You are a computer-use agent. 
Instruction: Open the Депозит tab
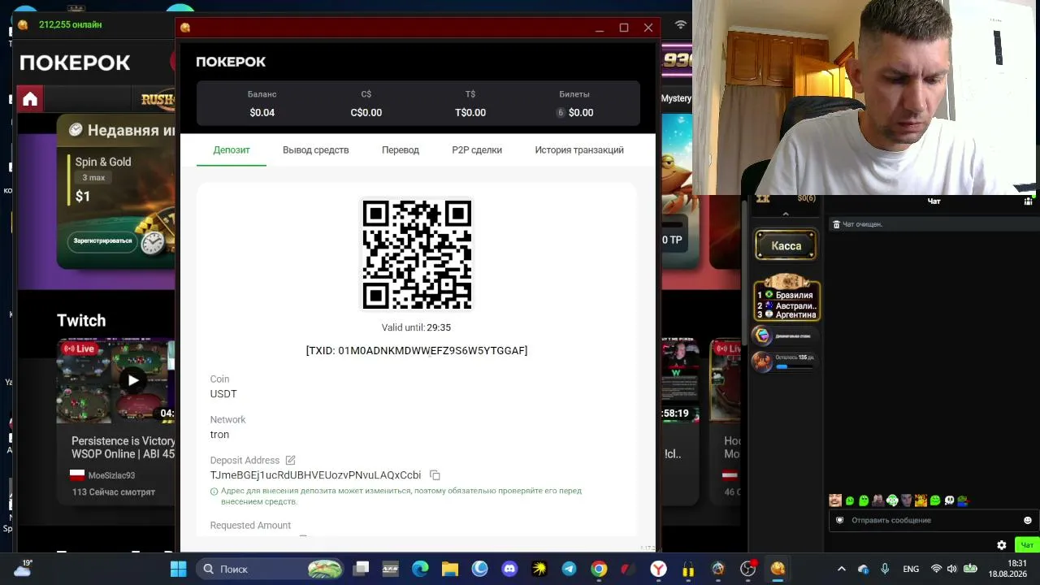tap(232, 150)
